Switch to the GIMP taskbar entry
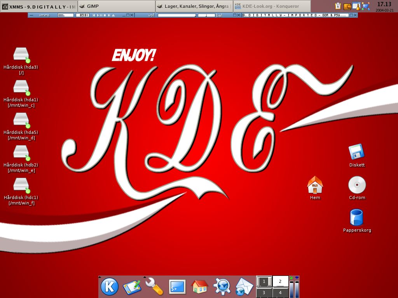Screen dimensions: 398x298 click(117, 6)
